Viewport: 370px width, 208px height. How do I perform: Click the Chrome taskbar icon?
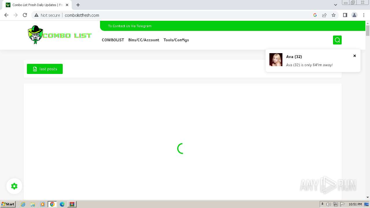tap(52, 204)
